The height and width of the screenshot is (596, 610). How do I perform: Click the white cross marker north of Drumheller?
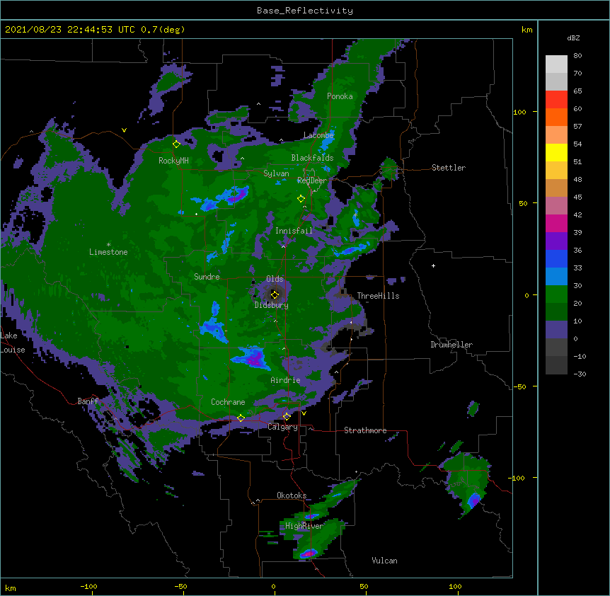(433, 265)
